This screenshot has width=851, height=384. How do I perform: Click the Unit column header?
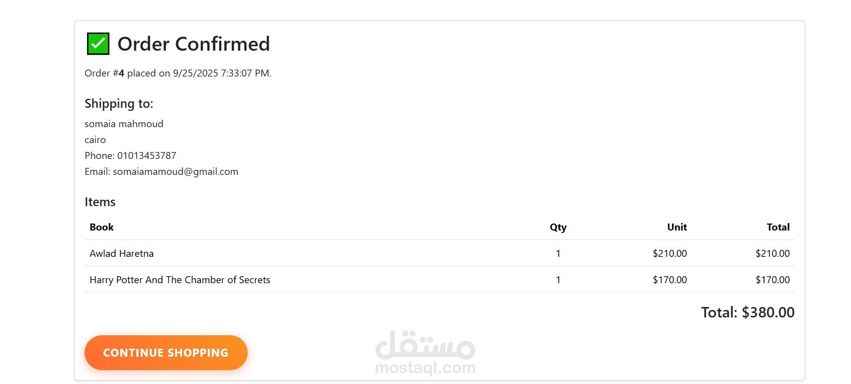(x=677, y=227)
